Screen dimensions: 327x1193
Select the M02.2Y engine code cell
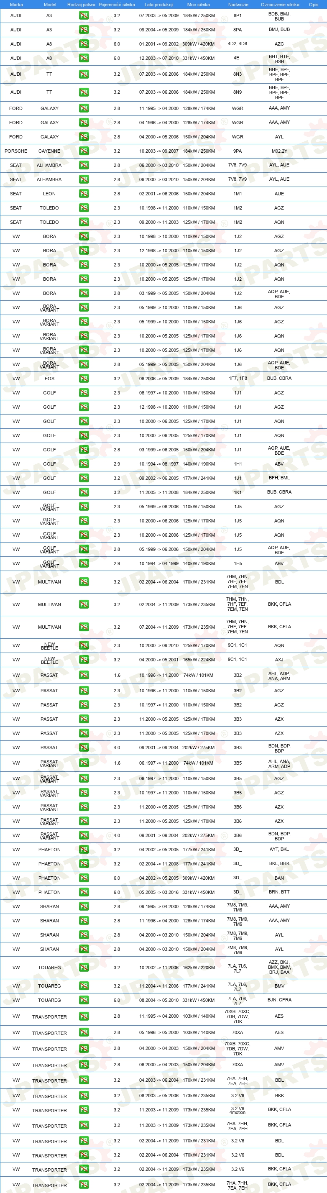coord(279,151)
